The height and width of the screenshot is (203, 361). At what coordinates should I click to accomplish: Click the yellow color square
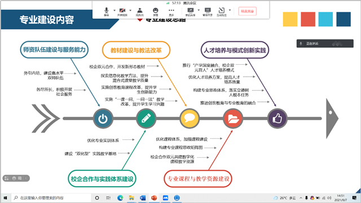[290, 19]
